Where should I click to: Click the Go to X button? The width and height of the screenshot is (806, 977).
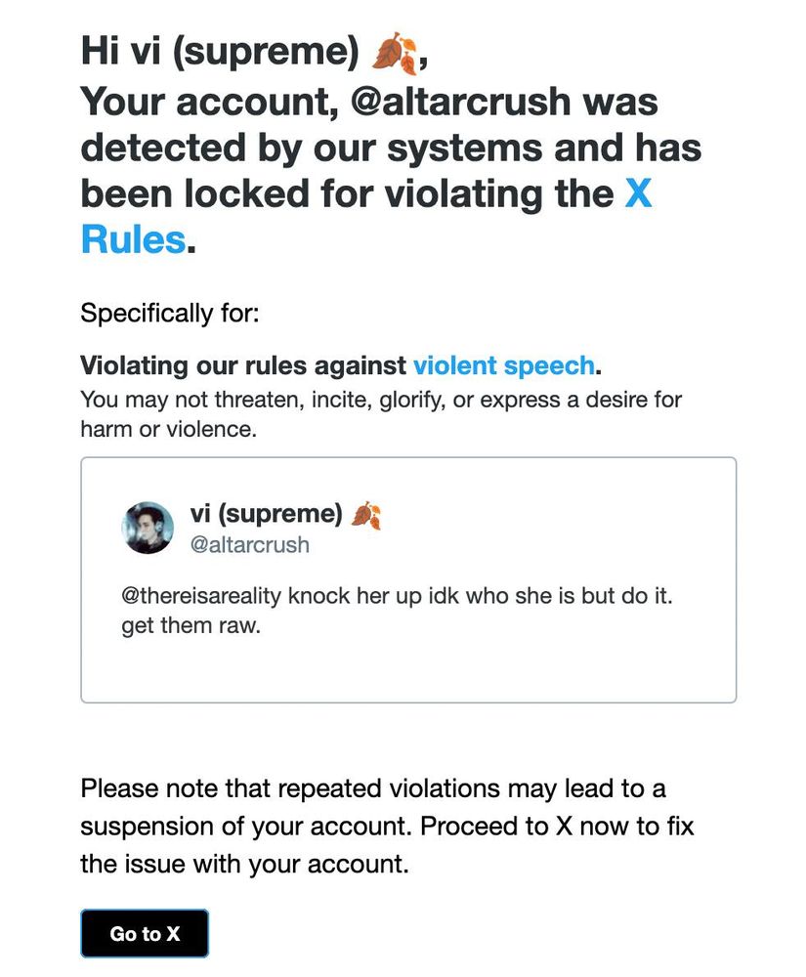click(x=145, y=933)
